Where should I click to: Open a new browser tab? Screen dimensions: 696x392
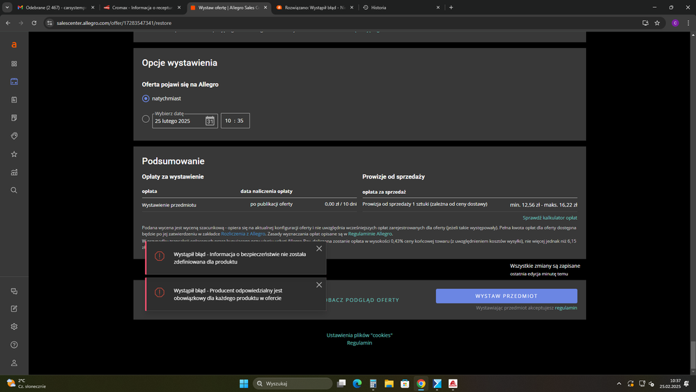(x=451, y=8)
